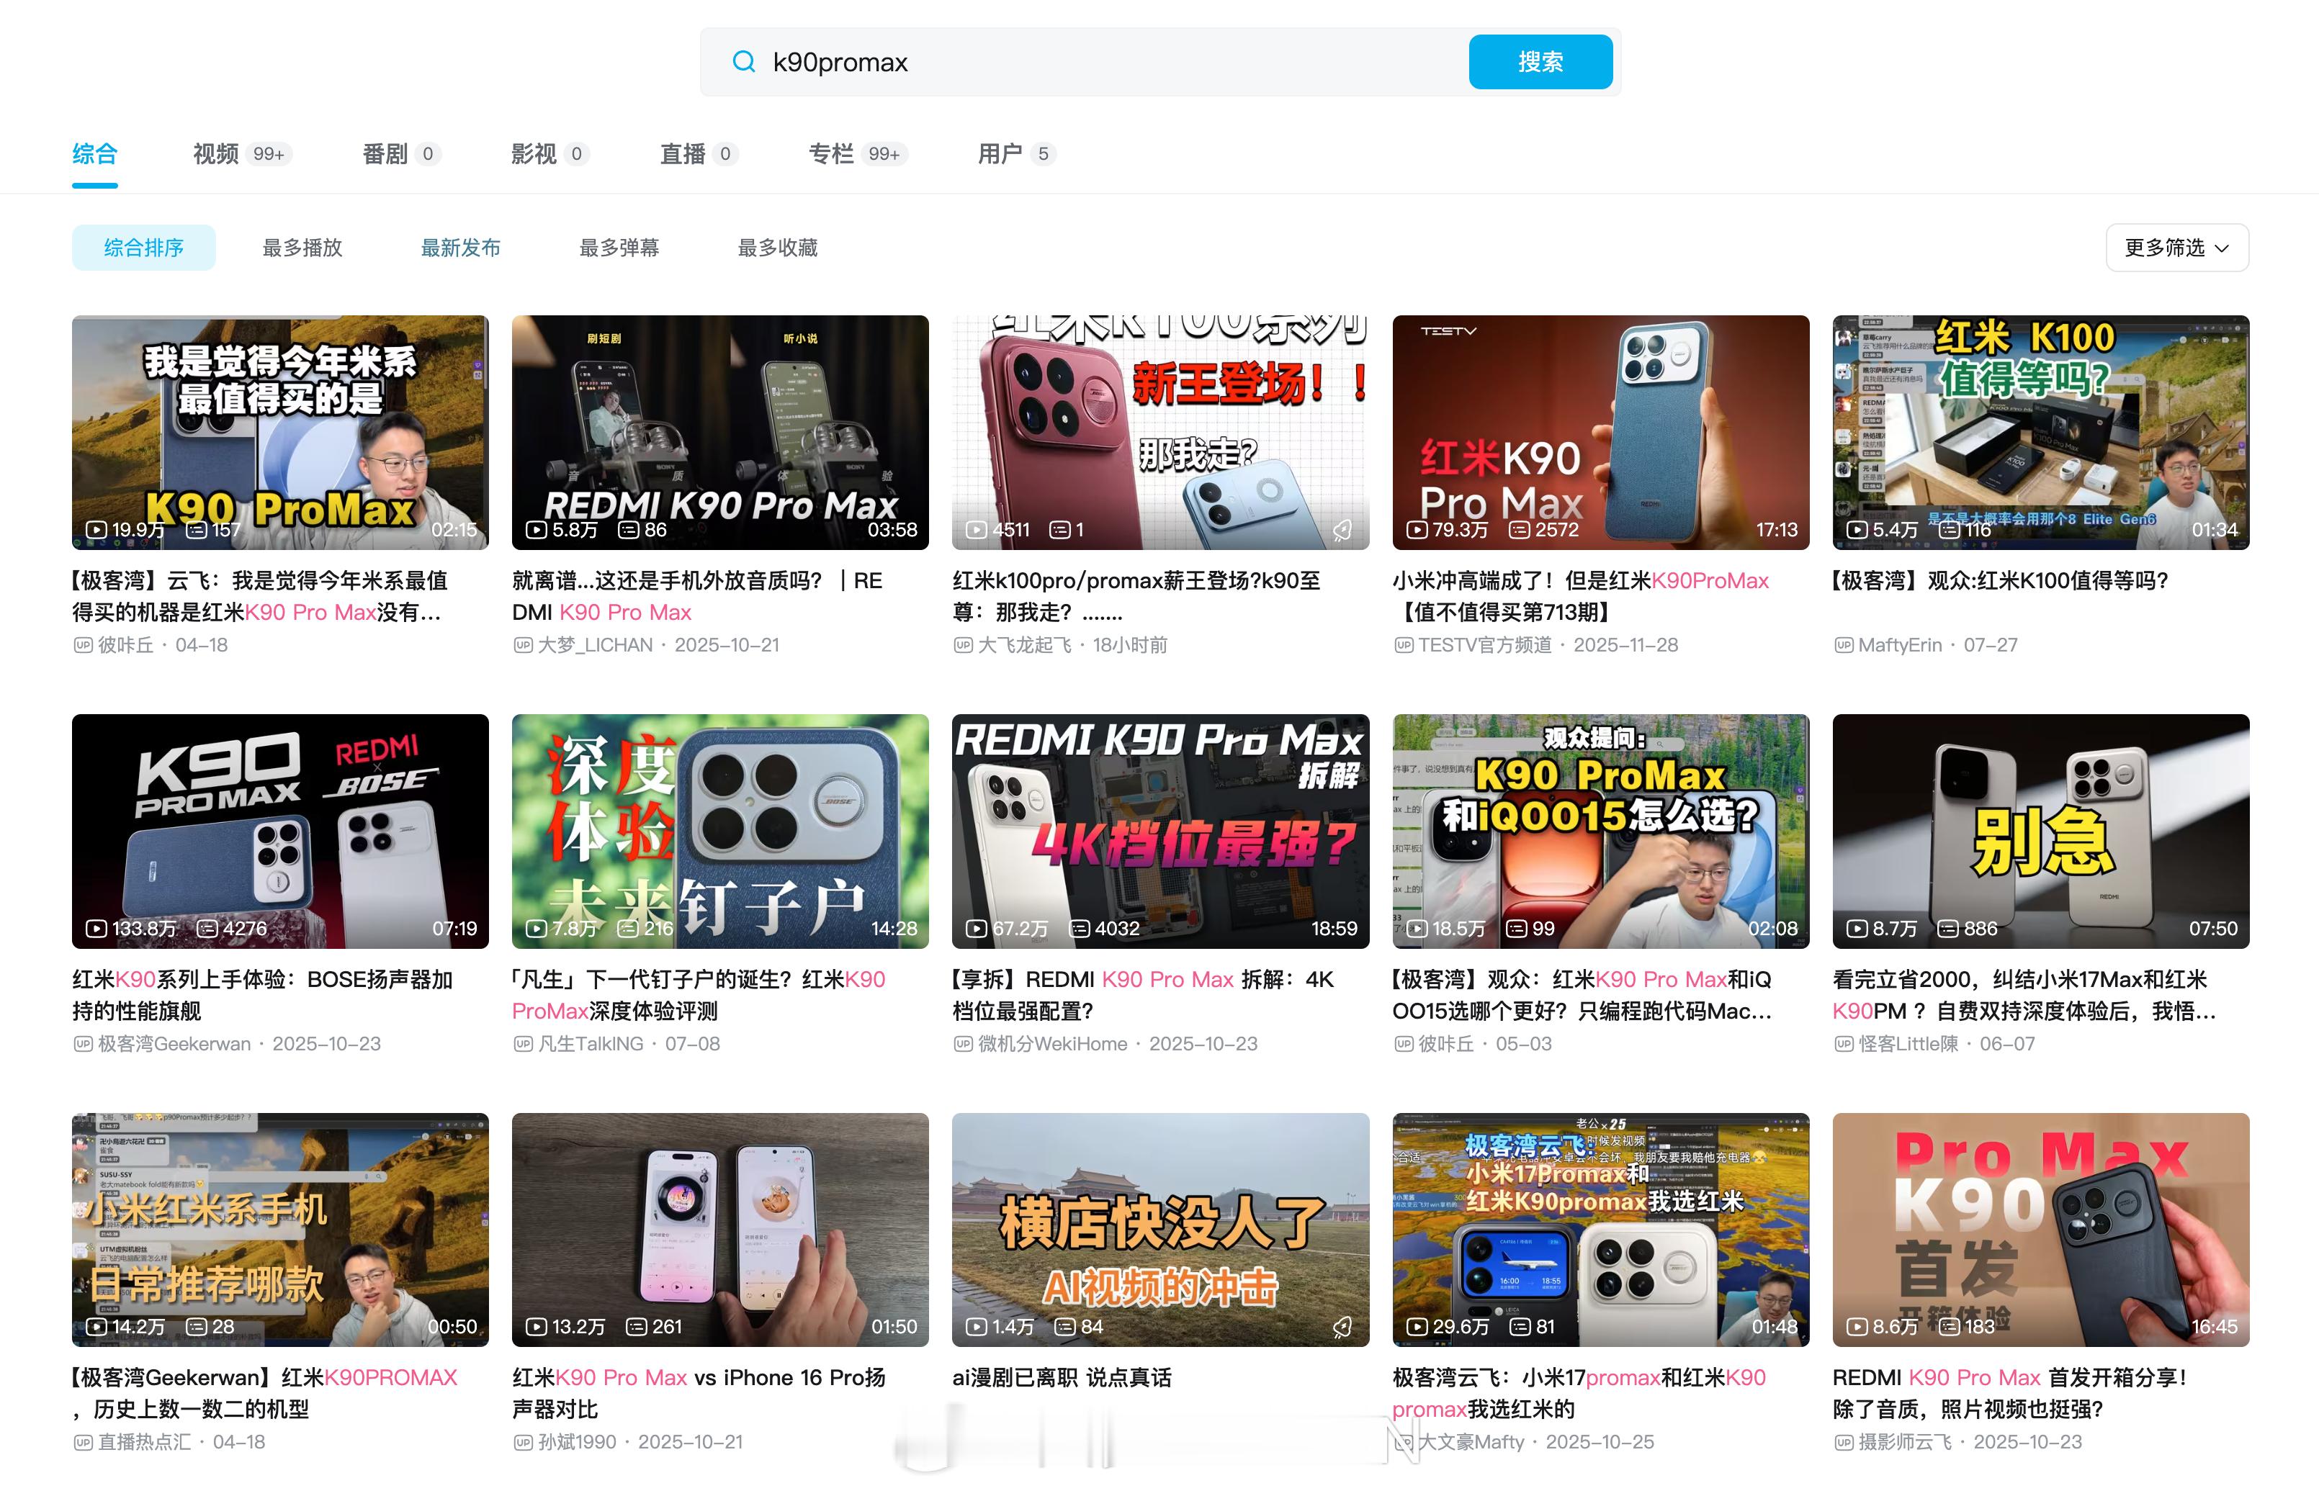Click the UP icon beside 彼咔丘 · 04-18
Screen dimensions: 2319x1496
pyautogui.click(x=83, y=645)
